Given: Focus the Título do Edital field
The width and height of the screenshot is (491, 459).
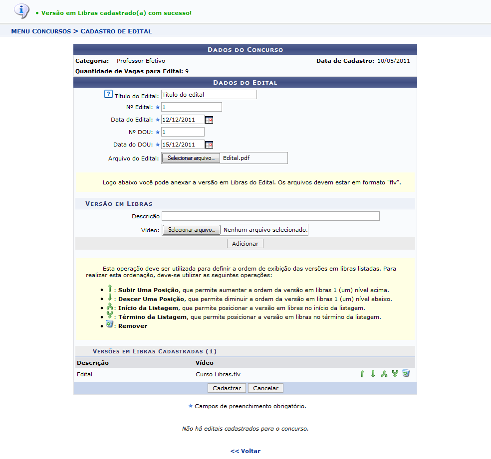Looking at the screenshot, I should [x=209, y=95].
